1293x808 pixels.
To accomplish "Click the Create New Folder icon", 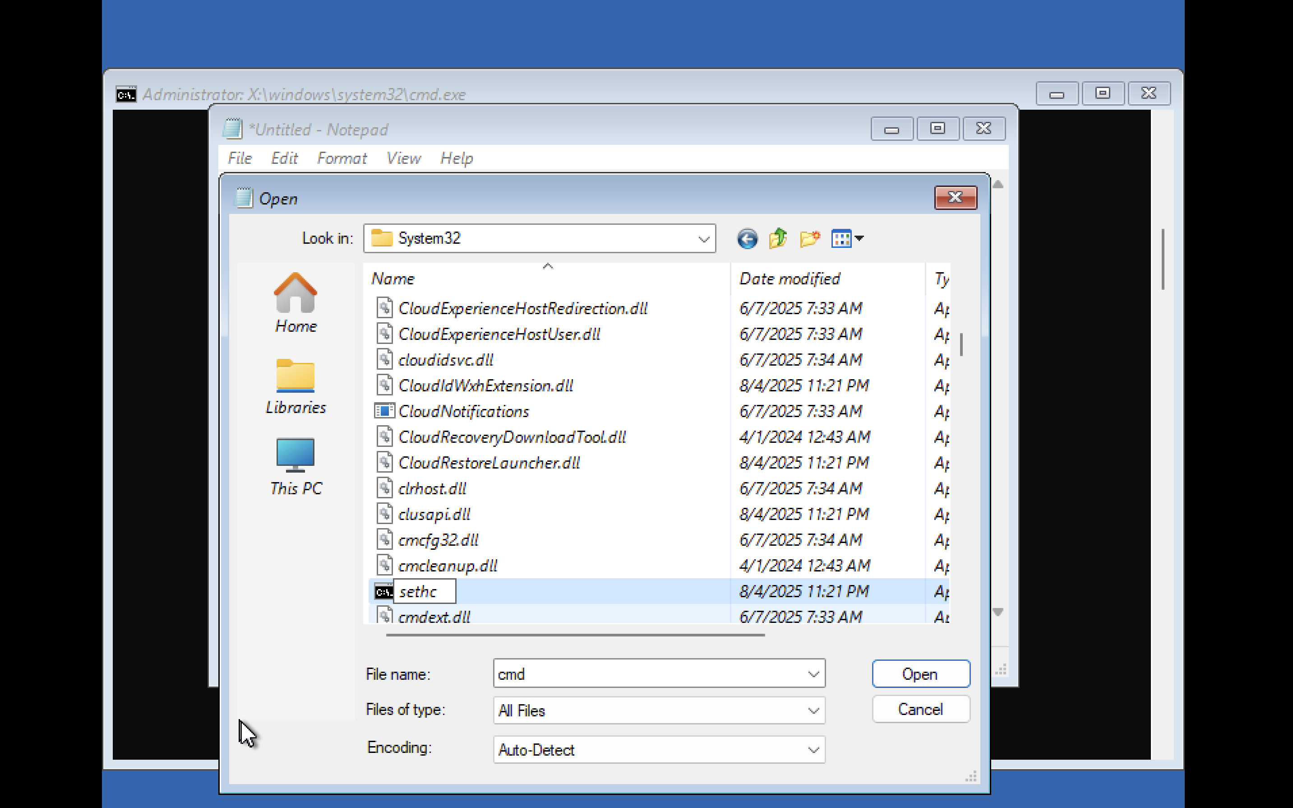I will (809, 238).
